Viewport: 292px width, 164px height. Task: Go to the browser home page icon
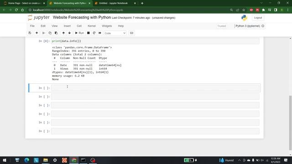pos(22,10)
